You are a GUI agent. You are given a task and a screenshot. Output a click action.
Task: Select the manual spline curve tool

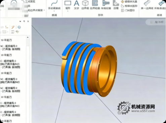pos(54,5)
